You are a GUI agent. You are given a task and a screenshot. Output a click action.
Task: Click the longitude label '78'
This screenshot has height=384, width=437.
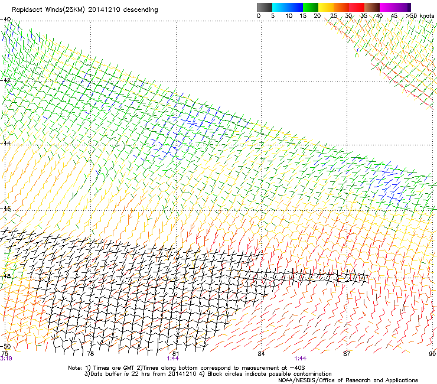click(x=90, y=353)
